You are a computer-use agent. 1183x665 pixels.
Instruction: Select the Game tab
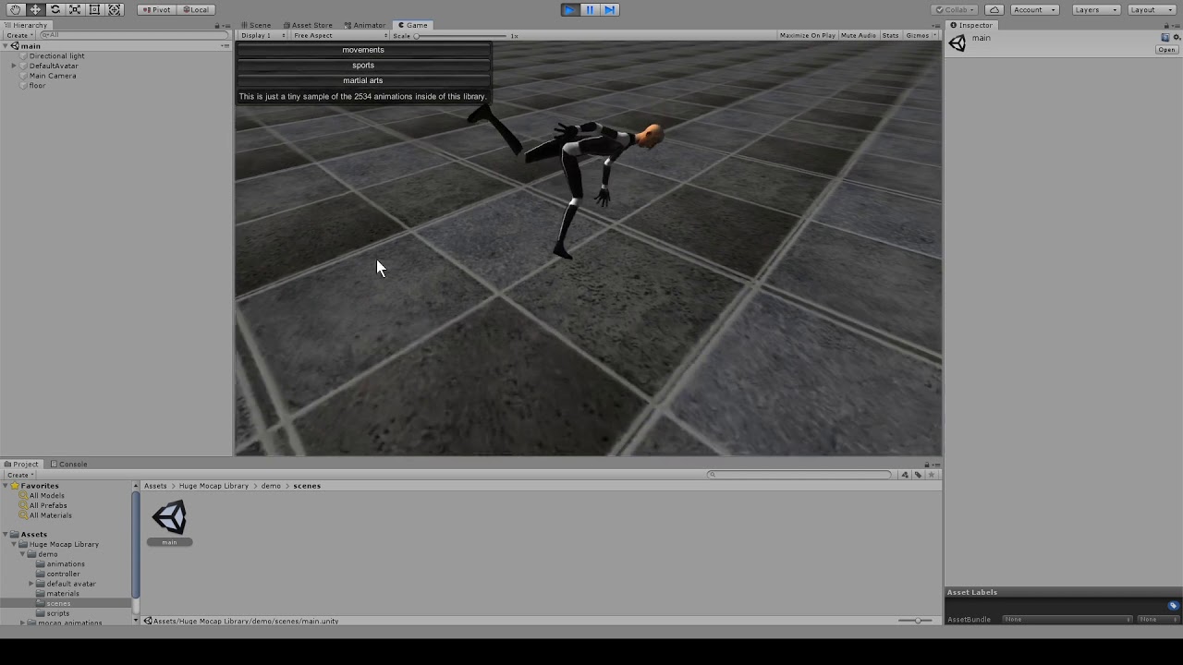tap(412, 25)
